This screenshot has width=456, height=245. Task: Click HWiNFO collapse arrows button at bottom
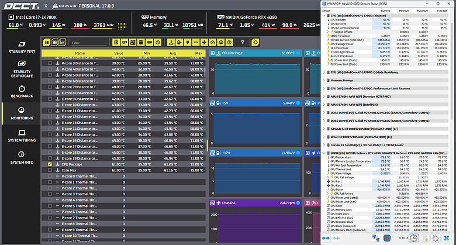click(x=336, y=238)
